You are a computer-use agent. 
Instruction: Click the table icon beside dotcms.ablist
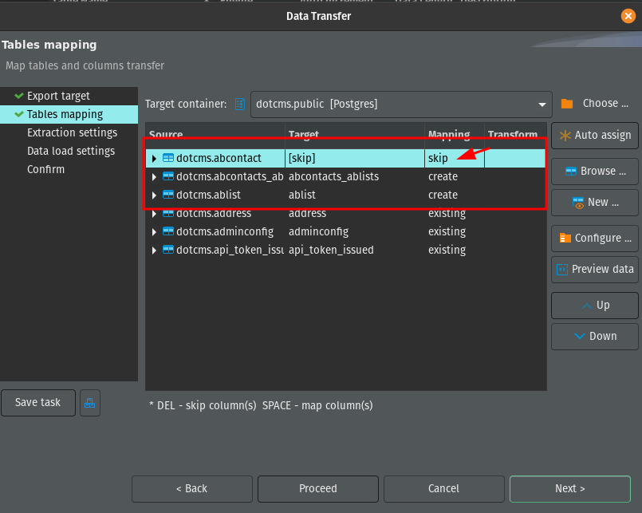pyautogui.click(x=167, y=195)
